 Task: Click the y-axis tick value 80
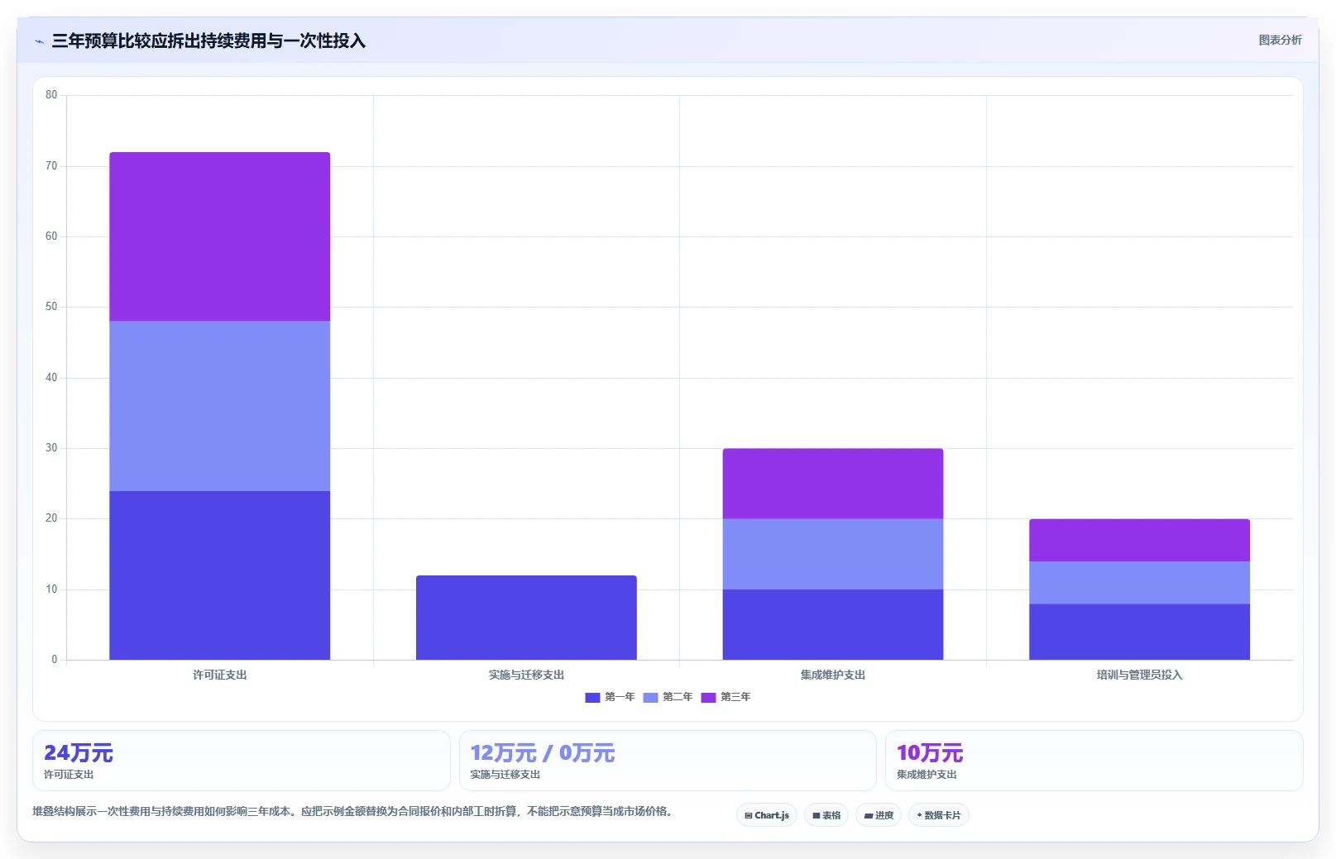point(51,95)
